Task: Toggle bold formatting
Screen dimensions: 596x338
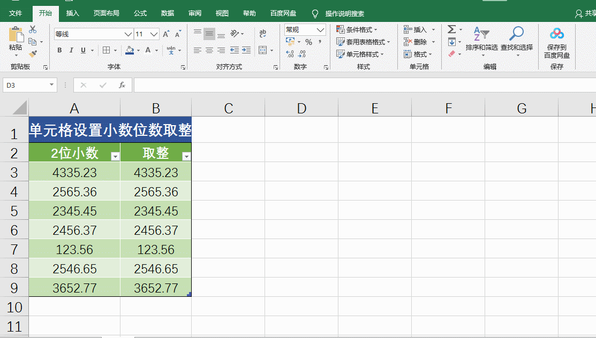Action: 59,50
